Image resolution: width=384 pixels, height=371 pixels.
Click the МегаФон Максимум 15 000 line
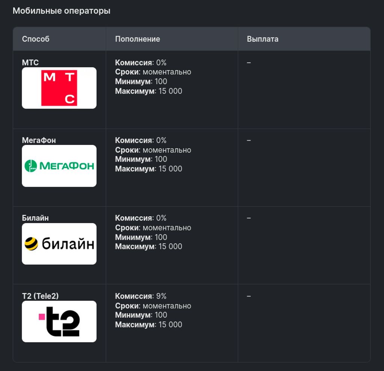coord(148,169)
